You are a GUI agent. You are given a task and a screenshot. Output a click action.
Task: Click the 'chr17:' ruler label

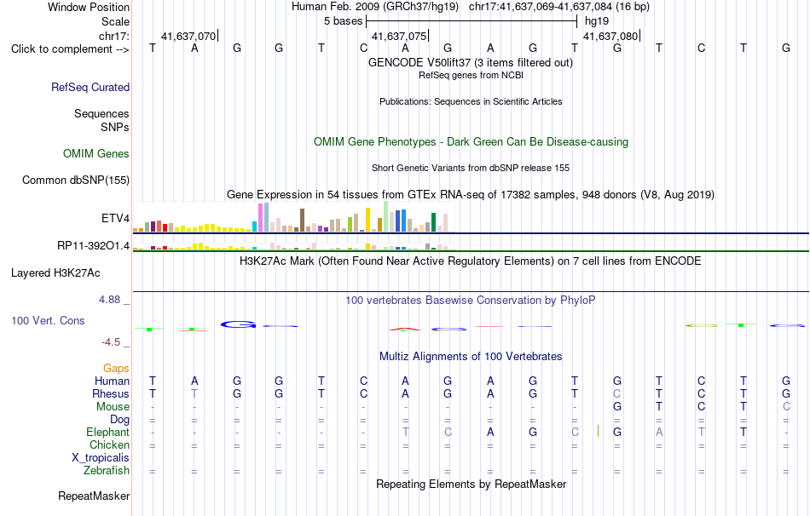coord(114,36)
